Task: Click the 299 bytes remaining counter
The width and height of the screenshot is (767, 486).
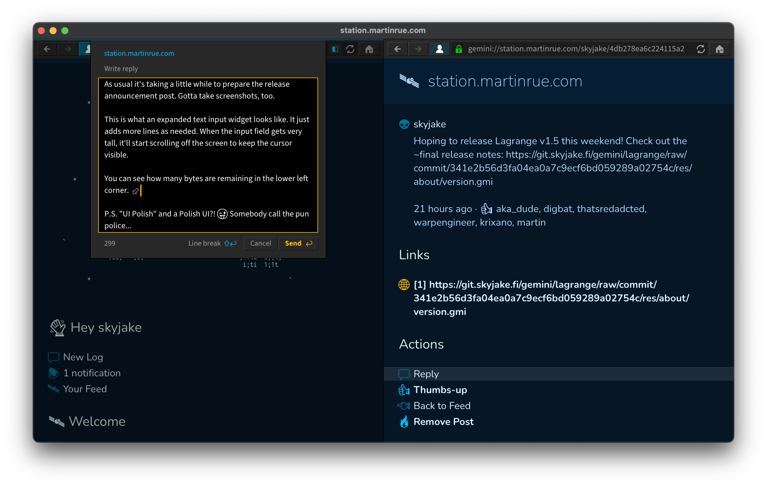Action: 110,243
